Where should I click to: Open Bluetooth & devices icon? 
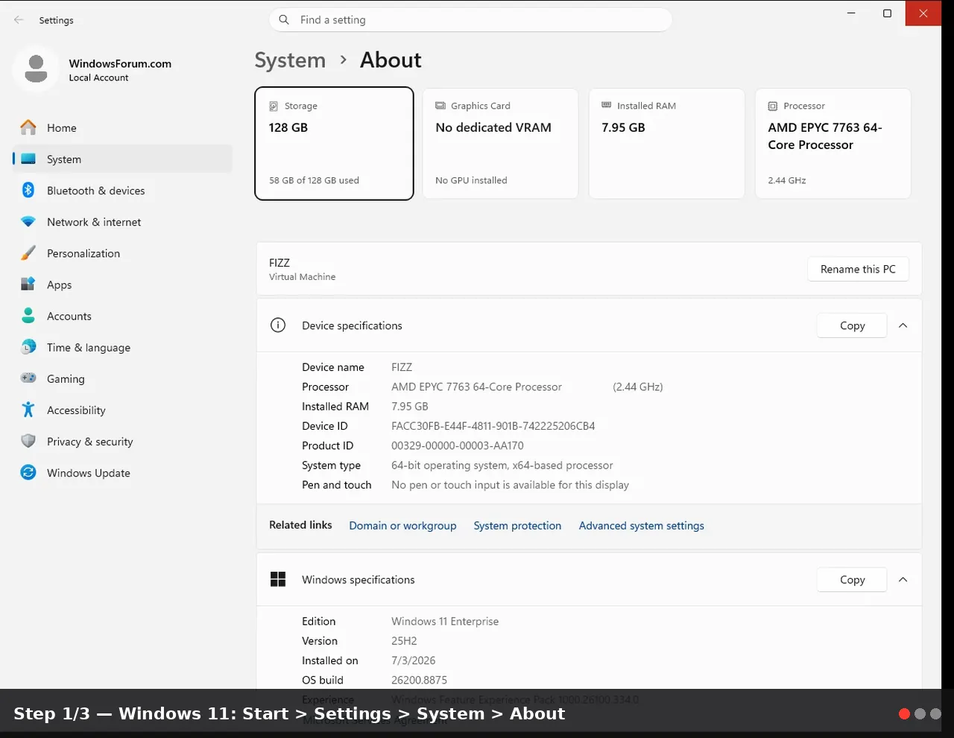[28, 191]
